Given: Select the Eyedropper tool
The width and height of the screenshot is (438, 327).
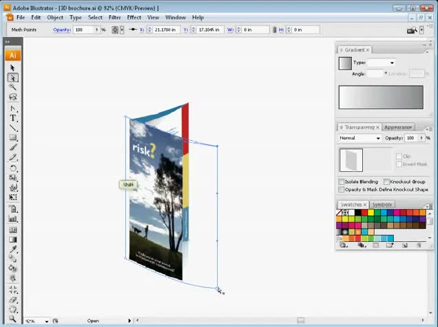Looking at the screenshot, I should (x=12, y=249).
